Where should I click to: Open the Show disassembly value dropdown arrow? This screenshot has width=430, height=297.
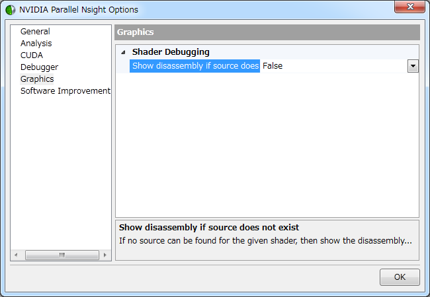[x=413, y=65]
